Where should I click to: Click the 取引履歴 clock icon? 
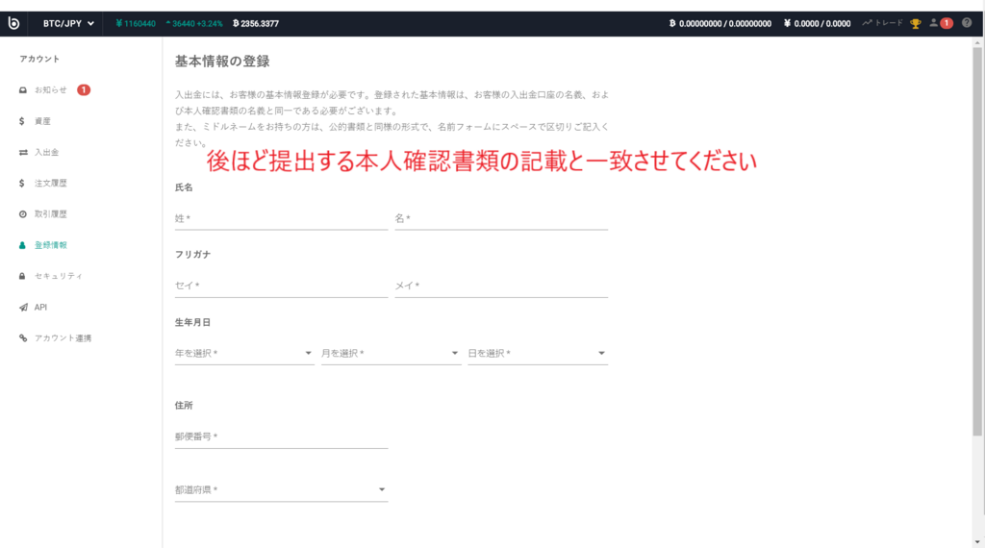pyautogui.click(x=22, y=214)
